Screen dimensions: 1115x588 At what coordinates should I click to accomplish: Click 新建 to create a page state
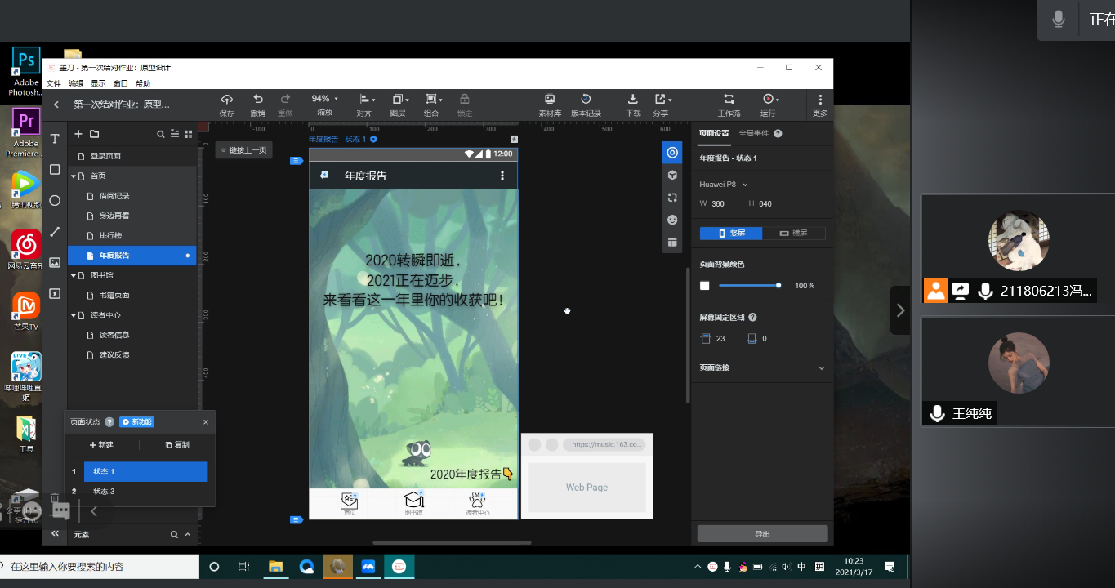(102, 445)
